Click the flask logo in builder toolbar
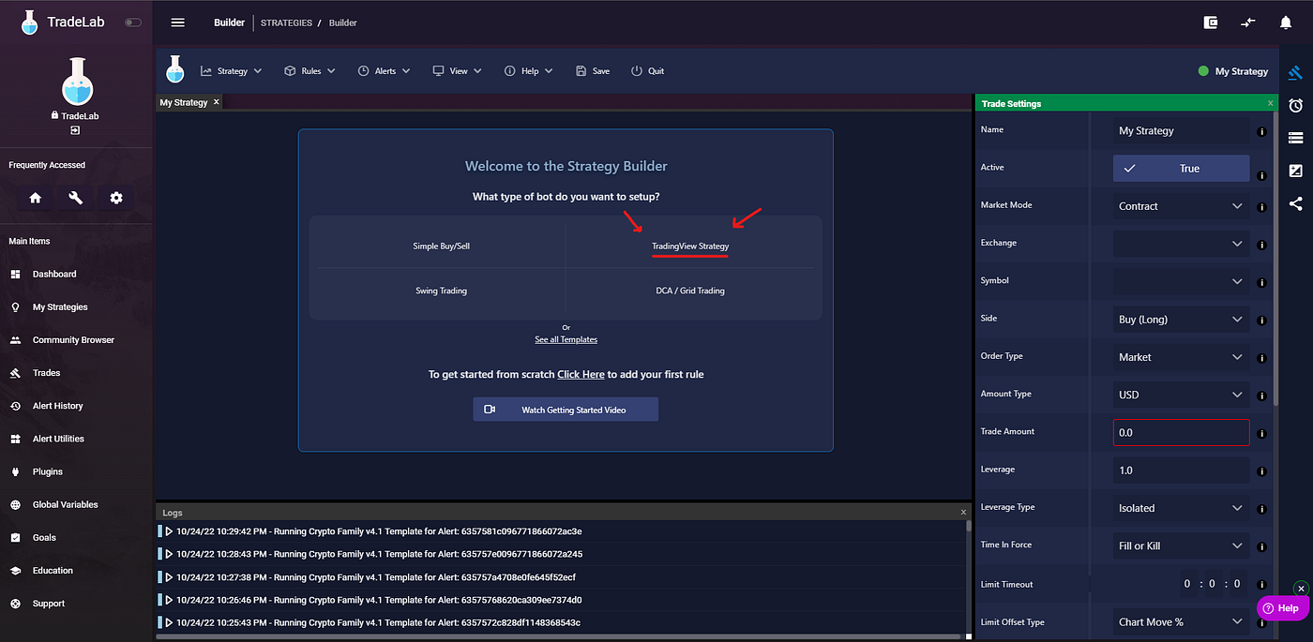Image resolution: width=1313 pixels, height=642 pixels. coord(175,69)
